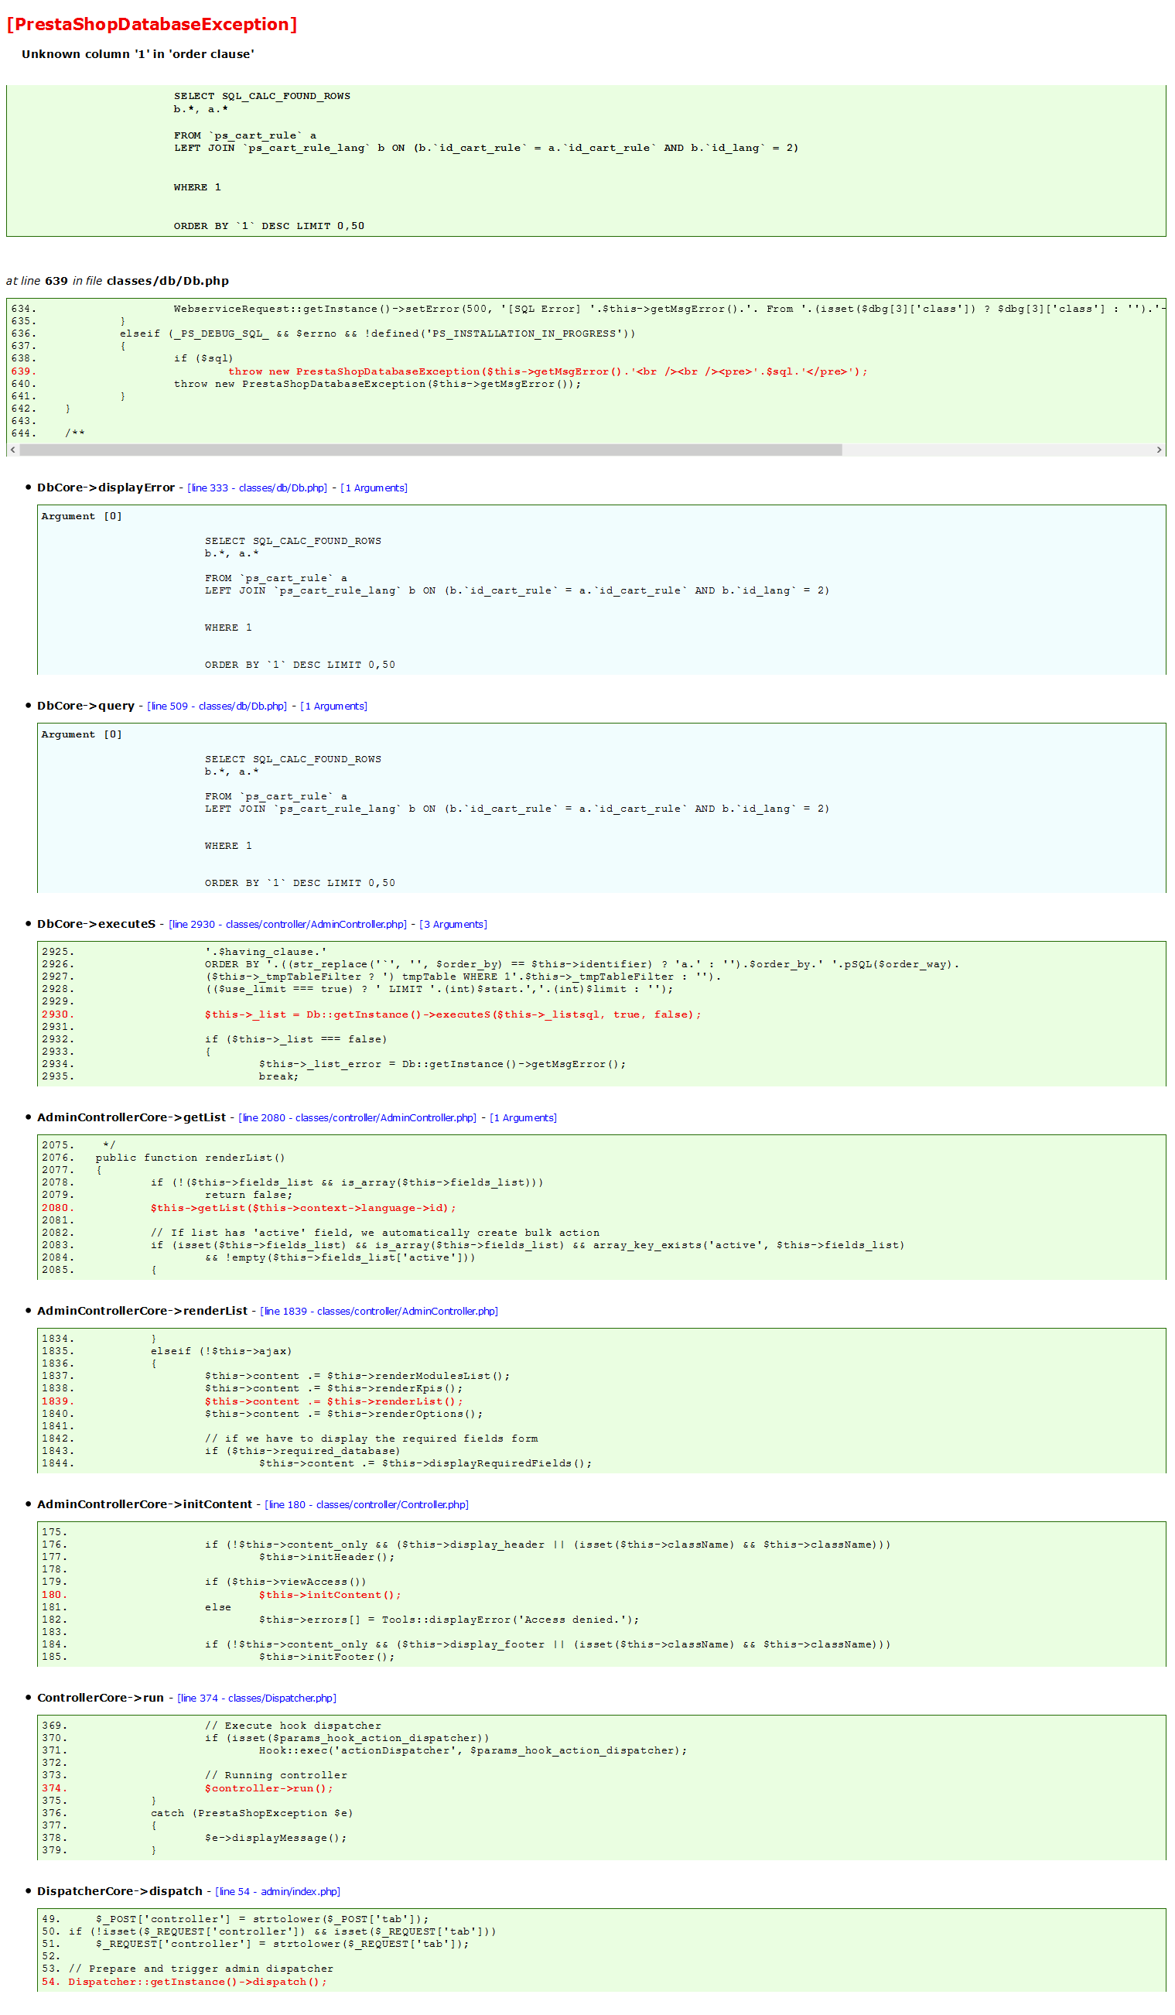Viewport: 1175px width, 2015px height.
Task: Open the 'line 509 - classes/db/Db.php' link
Action: pyautogui.click(x=217, y=706)
